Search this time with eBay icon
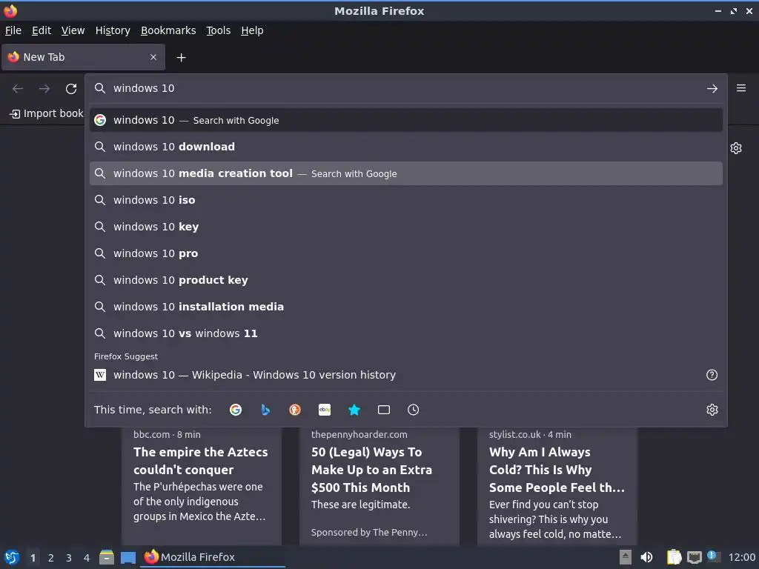 325,410
